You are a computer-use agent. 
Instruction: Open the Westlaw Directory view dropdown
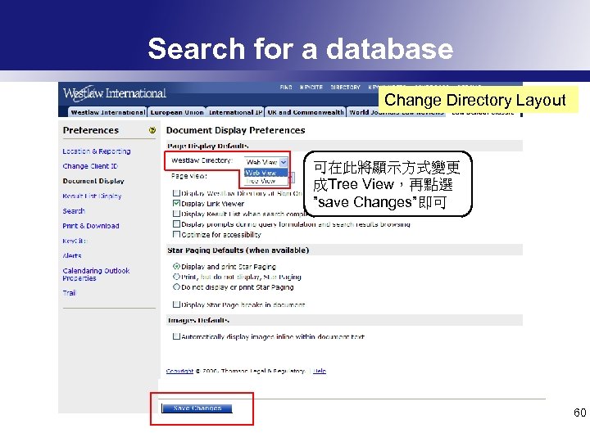(265, 161)
